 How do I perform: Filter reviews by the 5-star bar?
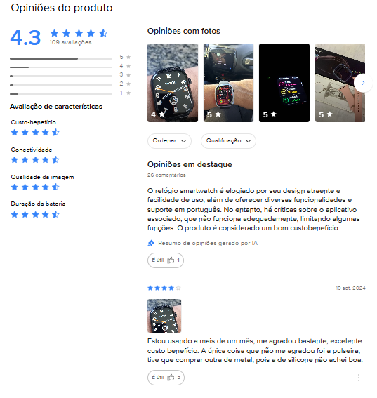point(70,58)
